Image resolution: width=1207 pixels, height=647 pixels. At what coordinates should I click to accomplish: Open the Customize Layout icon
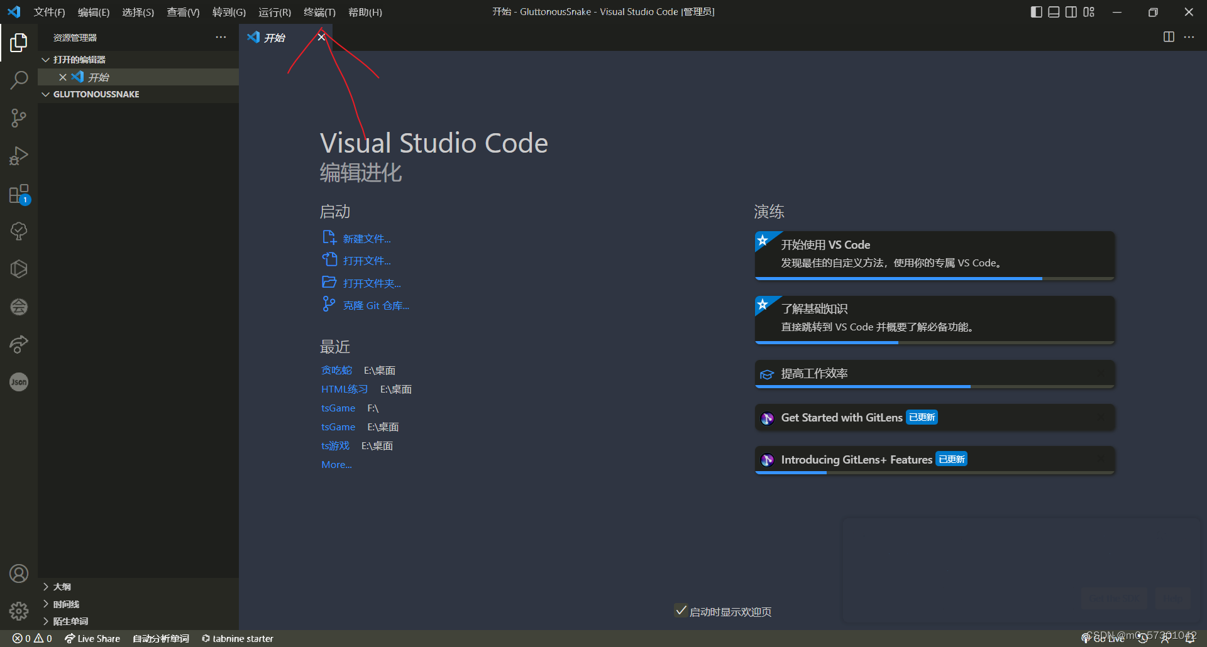click(1089, 12)
